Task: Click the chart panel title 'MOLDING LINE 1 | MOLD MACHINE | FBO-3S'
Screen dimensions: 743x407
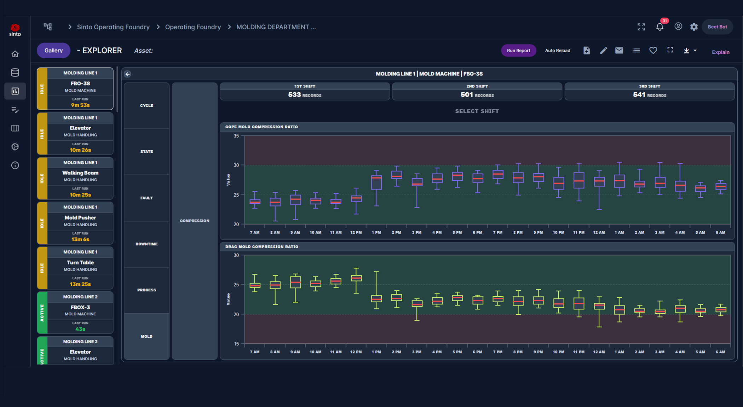Action: (429, 74)
